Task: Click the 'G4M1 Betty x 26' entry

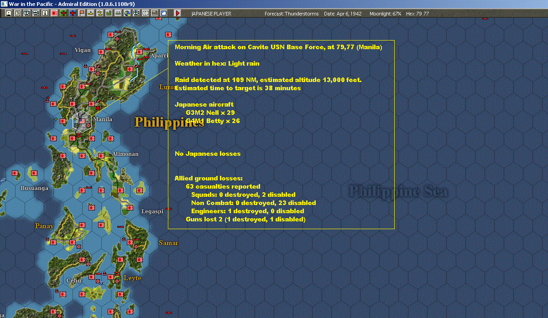Action: tap(213, 121)
